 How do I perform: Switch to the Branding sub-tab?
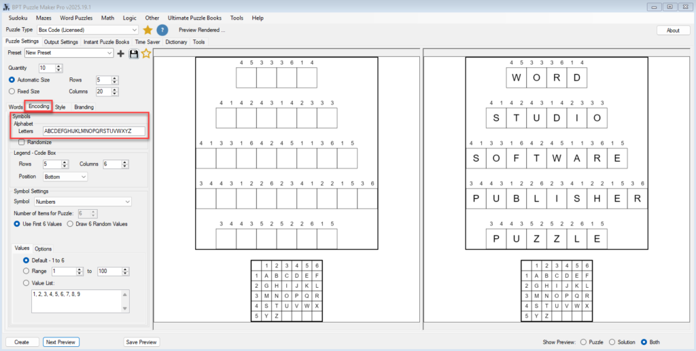point(84,107)
